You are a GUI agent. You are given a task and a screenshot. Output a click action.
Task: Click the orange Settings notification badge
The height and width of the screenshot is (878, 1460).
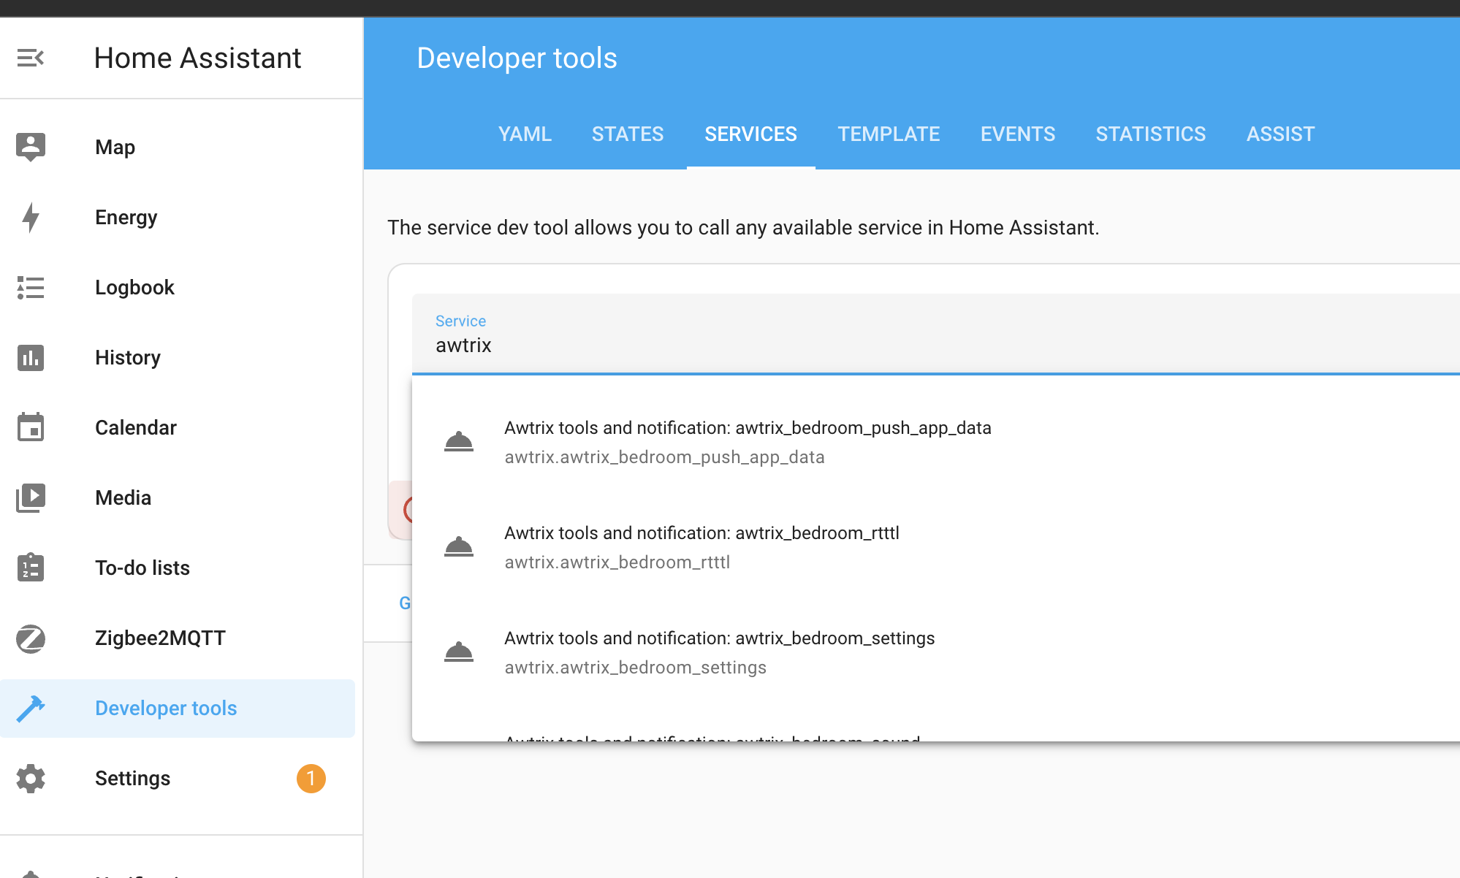pos(311,778)
